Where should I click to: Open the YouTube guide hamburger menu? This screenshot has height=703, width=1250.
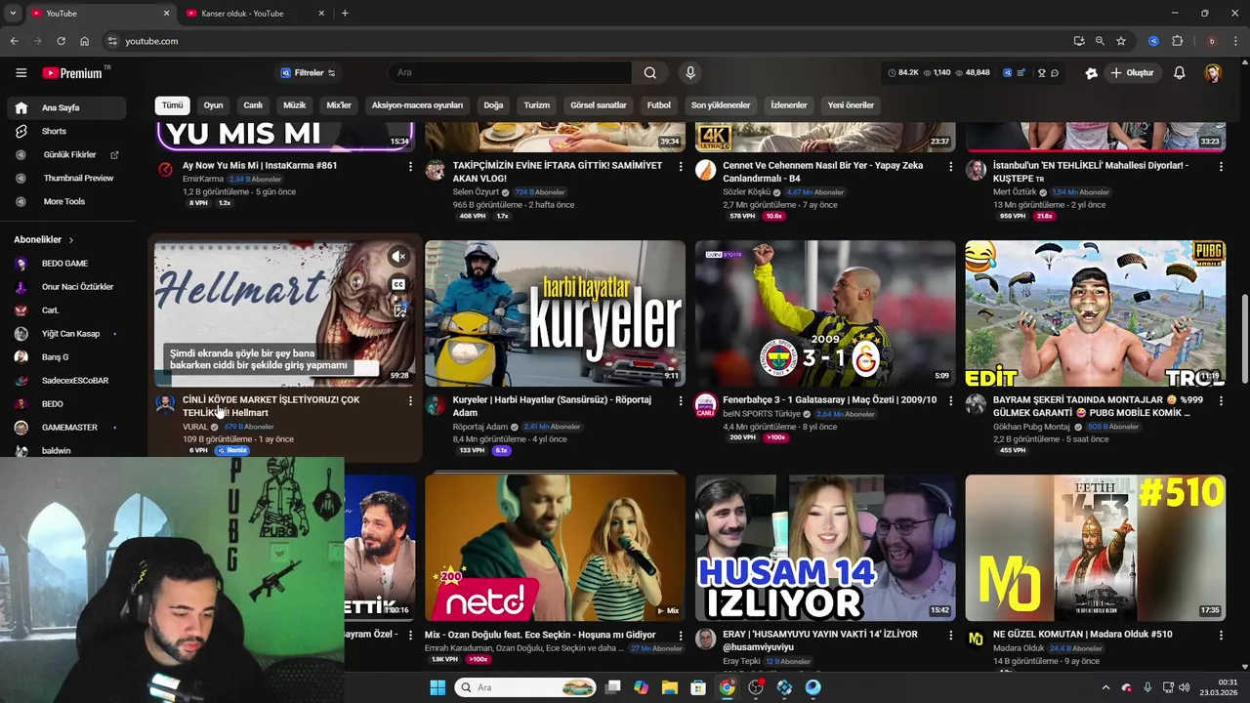21,72
